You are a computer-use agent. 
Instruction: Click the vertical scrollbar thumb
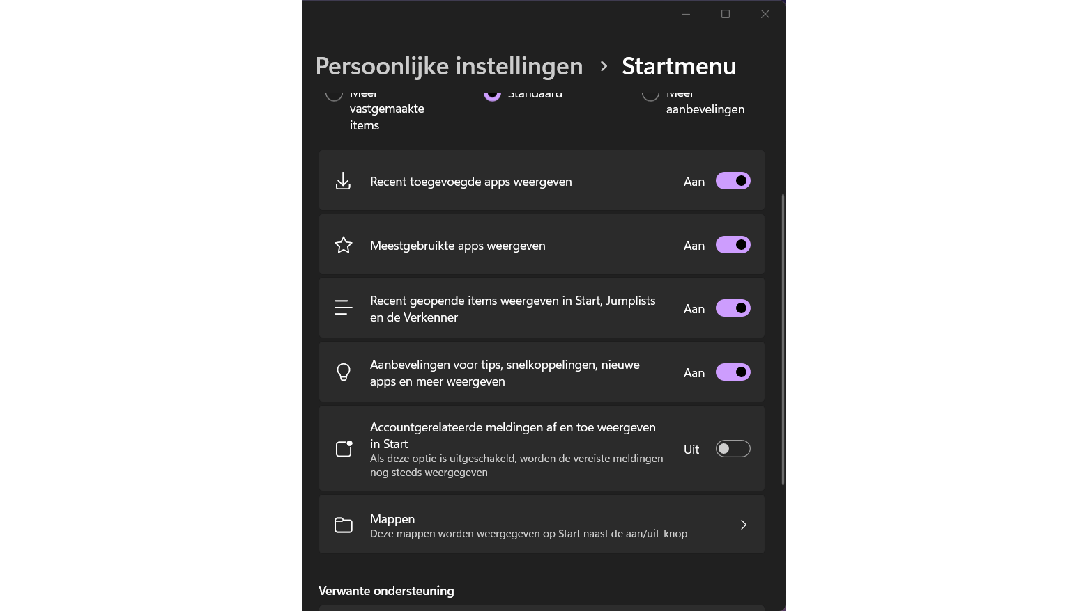pos(783,340)
